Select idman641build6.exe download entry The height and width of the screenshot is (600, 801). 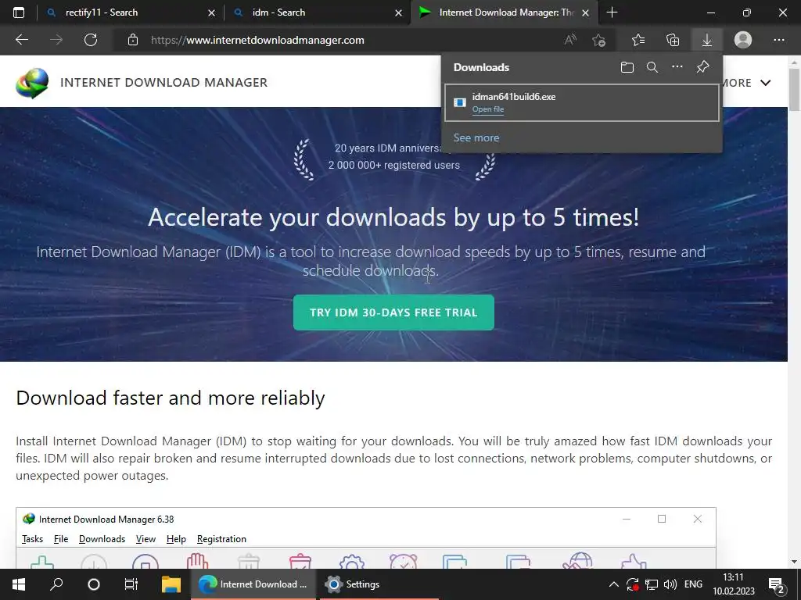click(582, 102)
